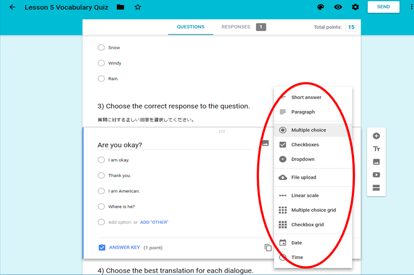Star the Lesson 5 Vocabulary Quiz form

pyautogui.click(x=138, y=7)
